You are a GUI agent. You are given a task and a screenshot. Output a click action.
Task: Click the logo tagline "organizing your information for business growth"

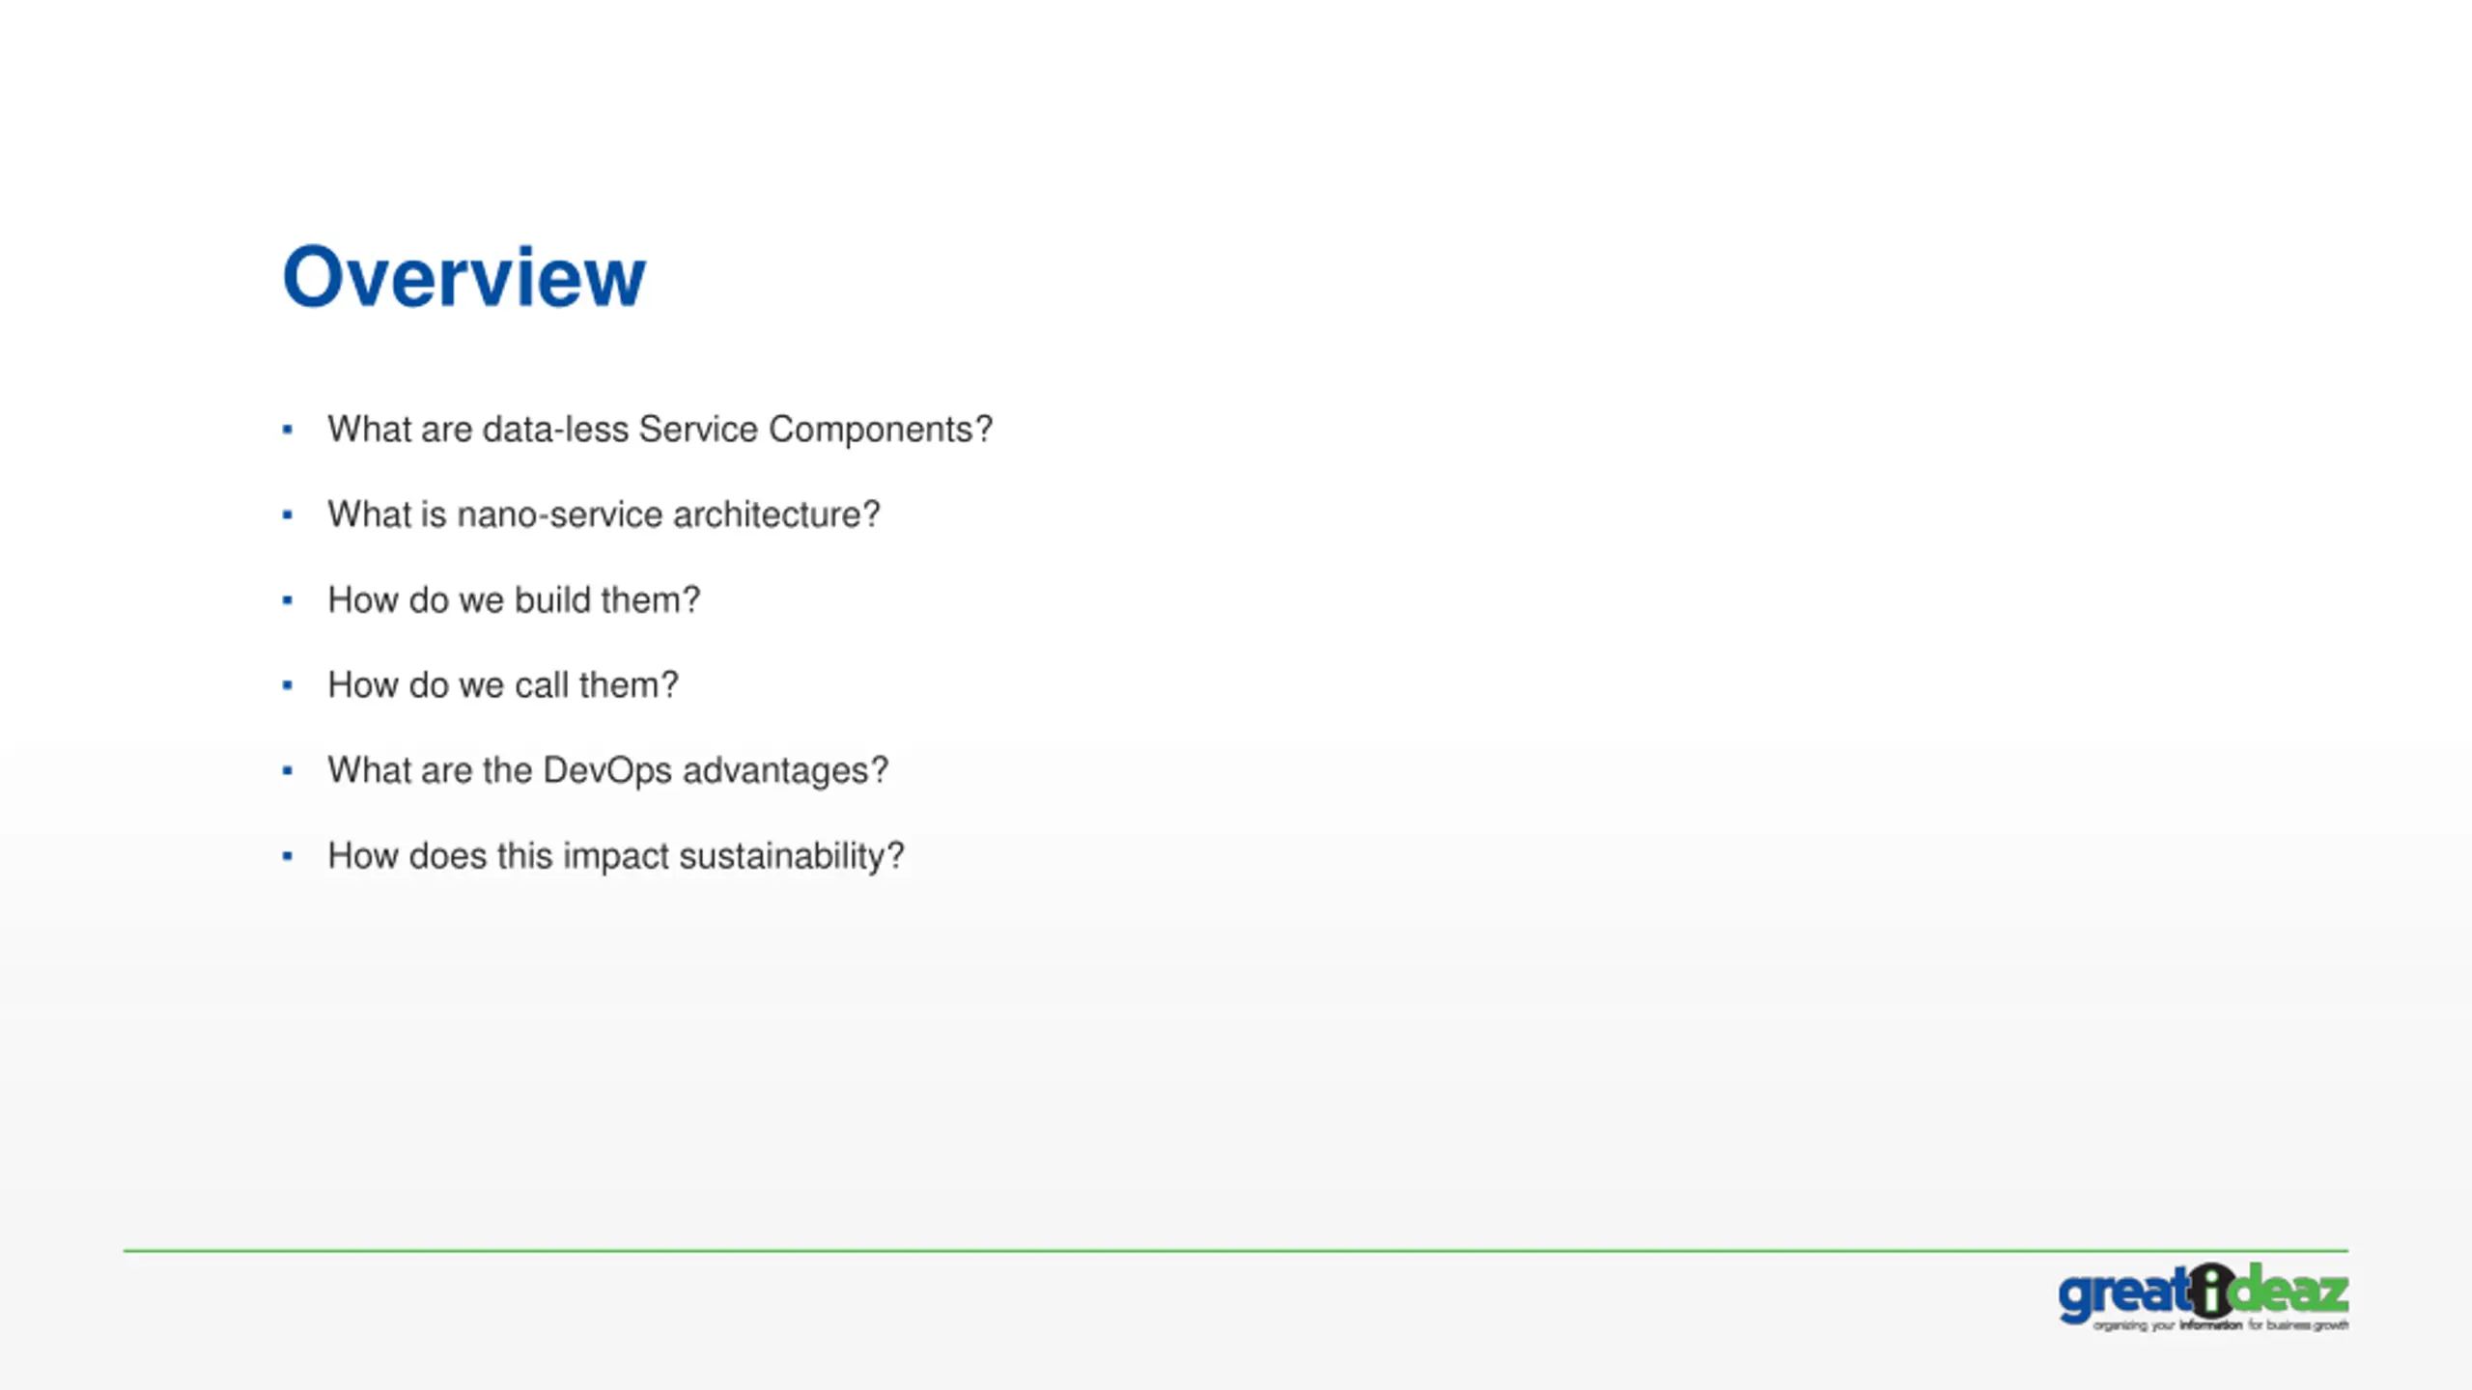(x=2220, y=1325)
